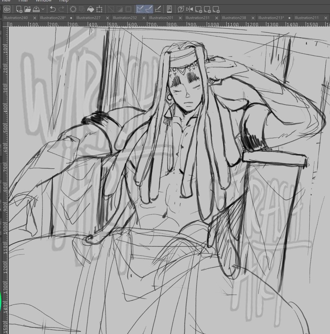This screenshot has height=334, width=330.
Task: Create a new canvas file
Action: (x=19, y=9)
